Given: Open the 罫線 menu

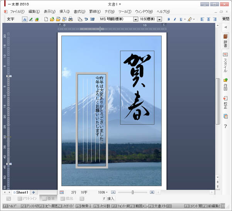Looking at the screenshot, I should tap(95, 12).
